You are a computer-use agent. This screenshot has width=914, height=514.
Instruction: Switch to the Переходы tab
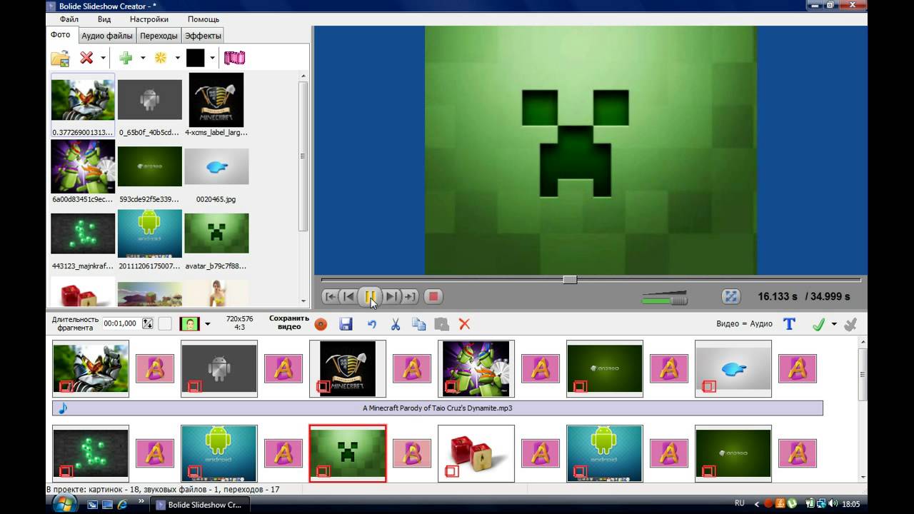pyautogui.click(x=159, y=36)
